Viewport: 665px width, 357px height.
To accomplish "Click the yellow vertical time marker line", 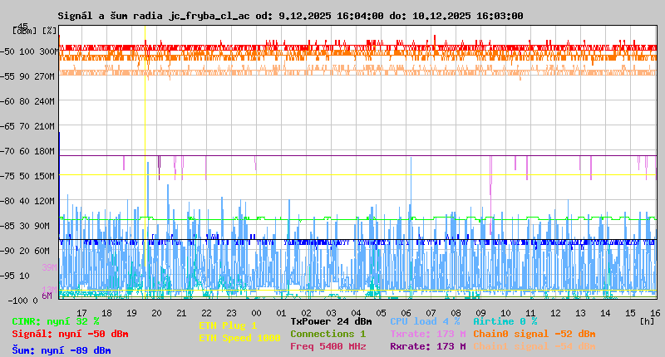I will 145,166.
